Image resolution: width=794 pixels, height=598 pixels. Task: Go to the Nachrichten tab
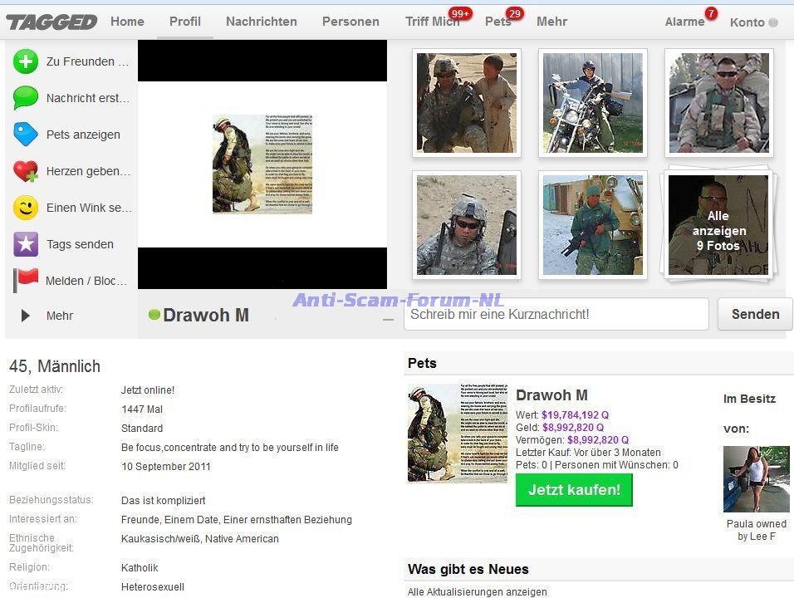pos(261,22)
